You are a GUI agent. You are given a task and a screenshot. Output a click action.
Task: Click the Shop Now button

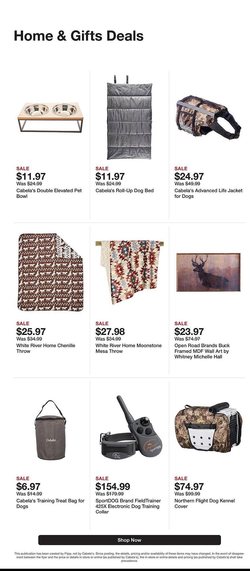[129, 540]
